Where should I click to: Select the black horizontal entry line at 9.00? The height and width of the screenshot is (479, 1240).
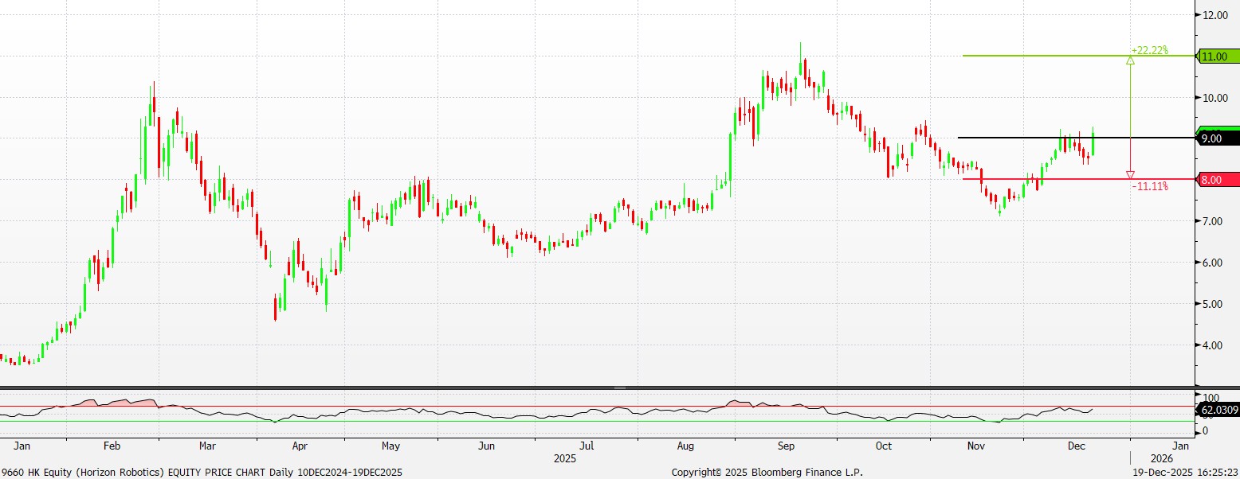click(1077, 138)
